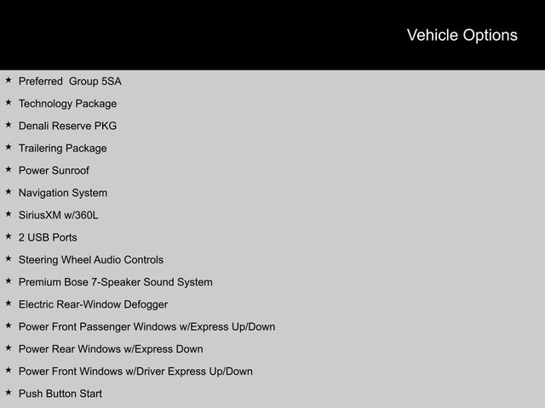
Task: Select the Denali Reserve PKG text
Action: click(67, 126)
